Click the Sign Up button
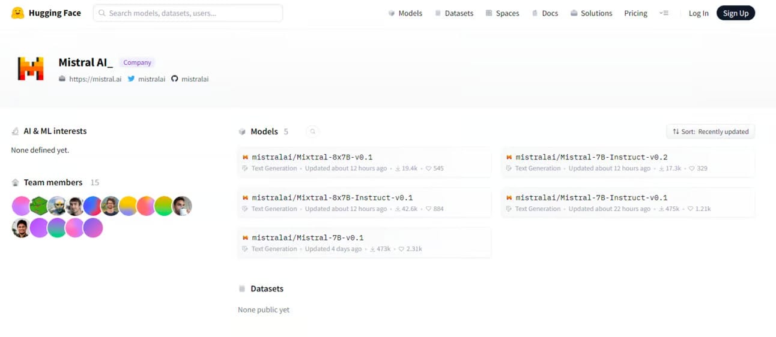This screenshot has height=337, width=776. click(736, 13)
